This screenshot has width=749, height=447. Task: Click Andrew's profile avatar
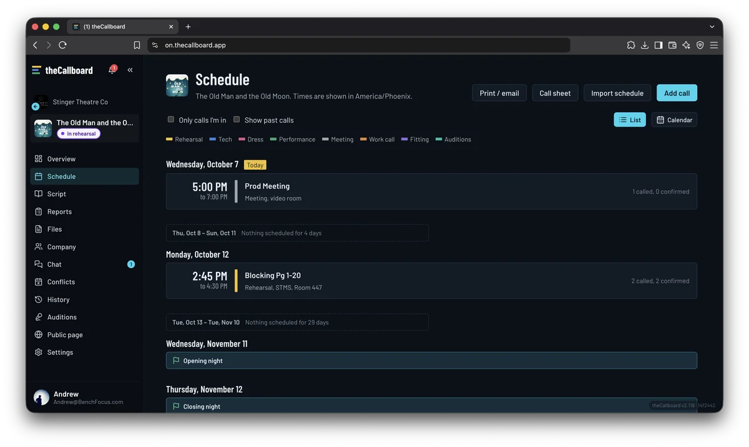point(41,398)
